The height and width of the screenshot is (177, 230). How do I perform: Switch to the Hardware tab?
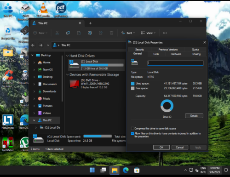176,54
